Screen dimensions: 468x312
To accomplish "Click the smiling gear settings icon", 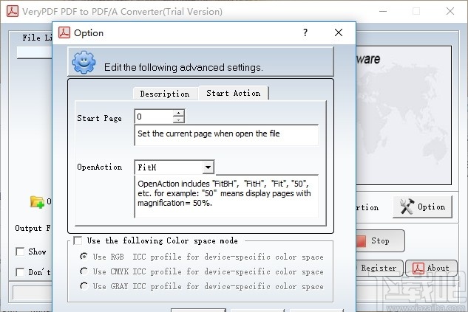I will pyautogui.click(x=84, y=62).
